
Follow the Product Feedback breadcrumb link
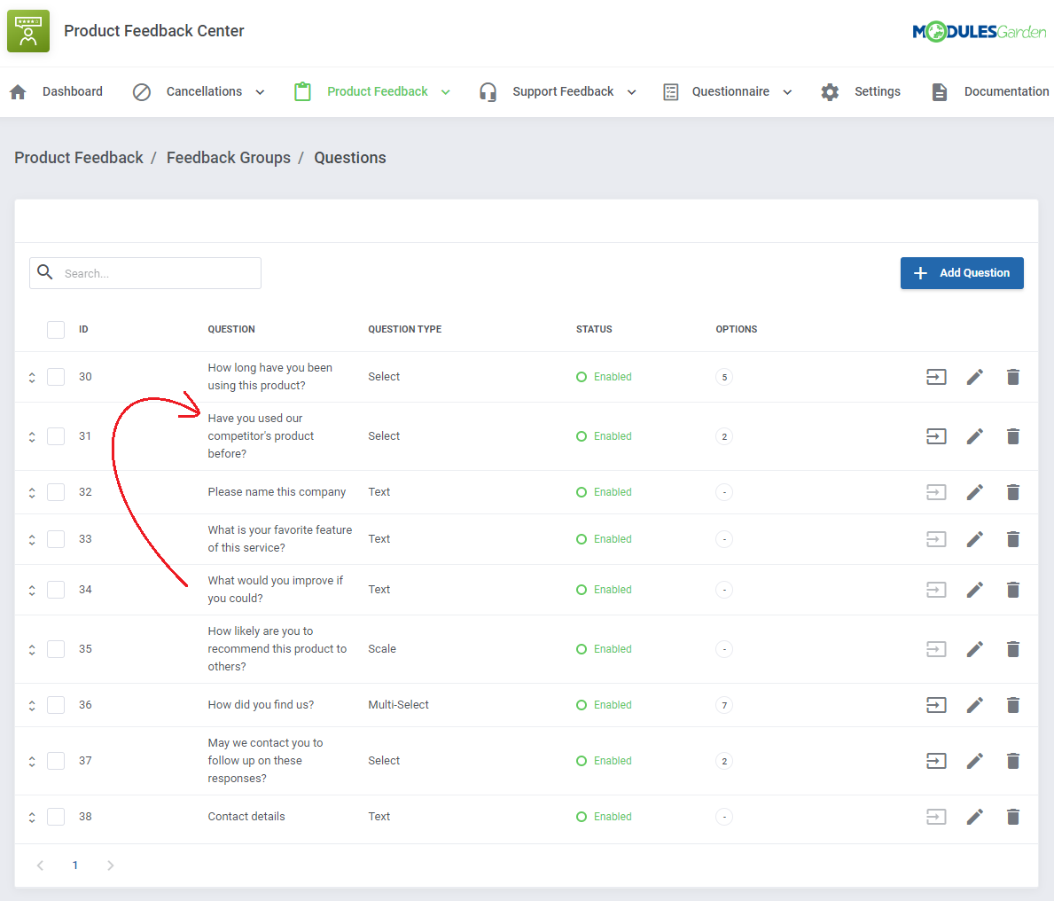(x=79, y=157)
